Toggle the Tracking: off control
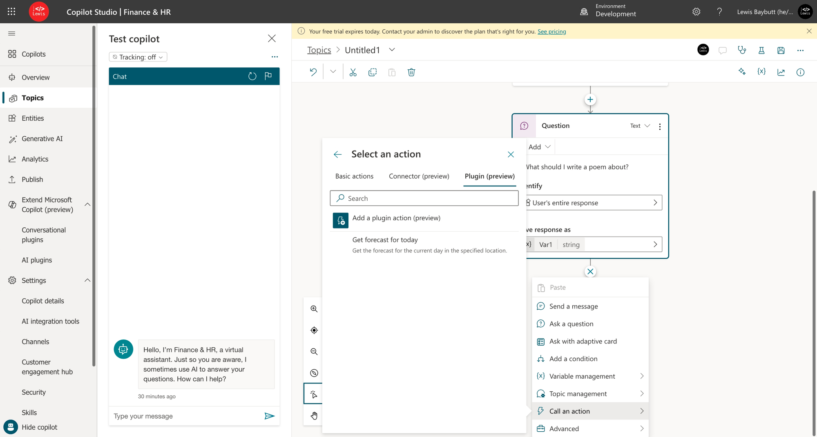 click(138, 57)
